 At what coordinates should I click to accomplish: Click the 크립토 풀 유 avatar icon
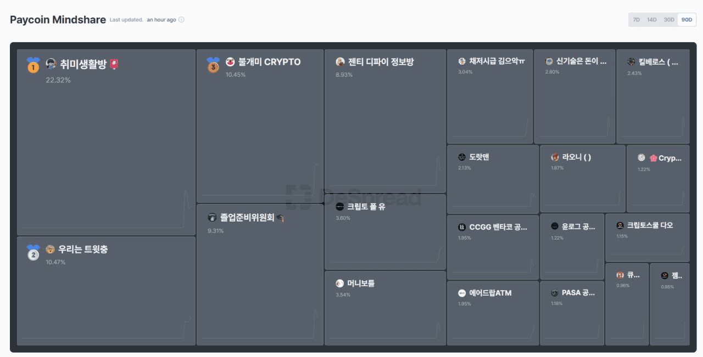[x=340, y=207]
